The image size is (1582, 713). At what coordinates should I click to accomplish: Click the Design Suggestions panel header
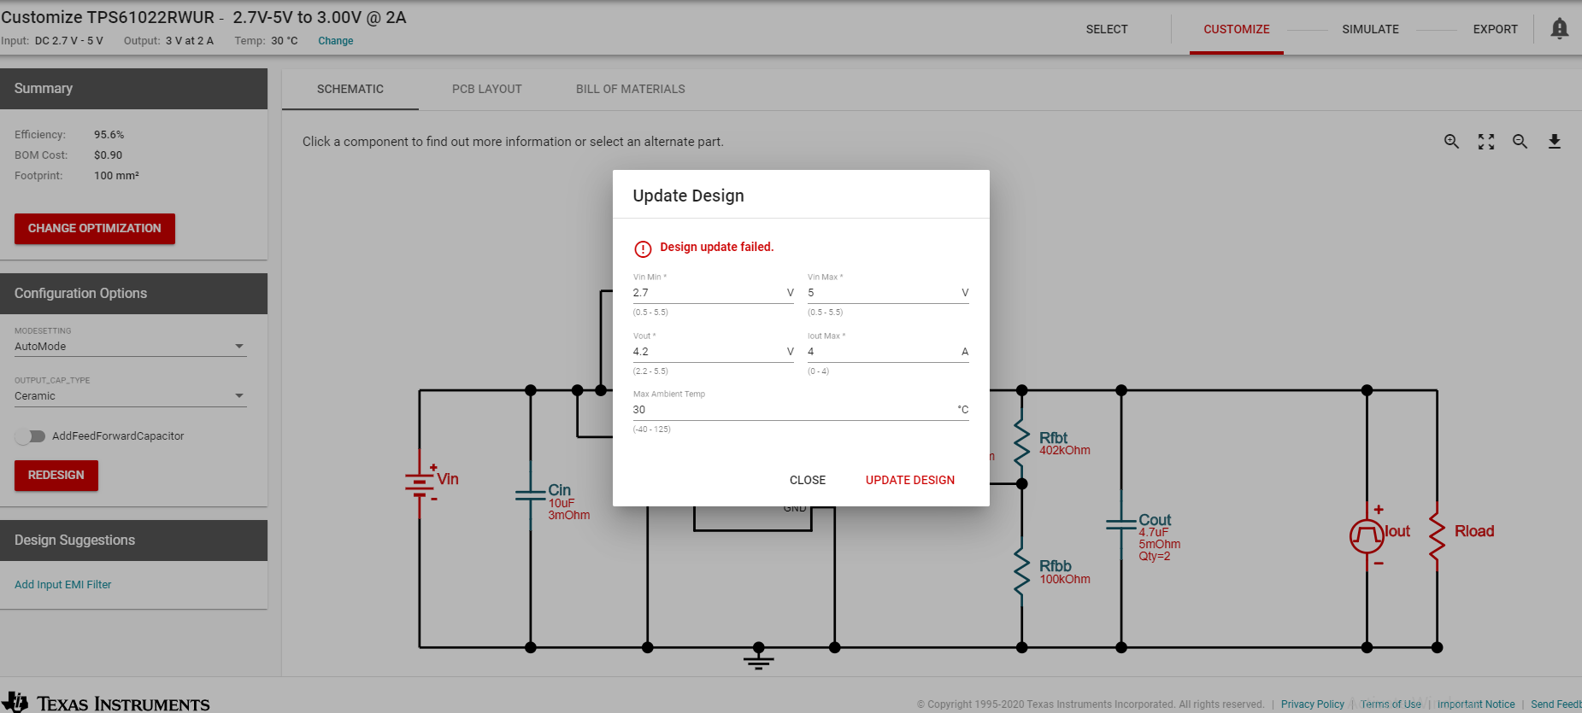click(x=133, y=541)
